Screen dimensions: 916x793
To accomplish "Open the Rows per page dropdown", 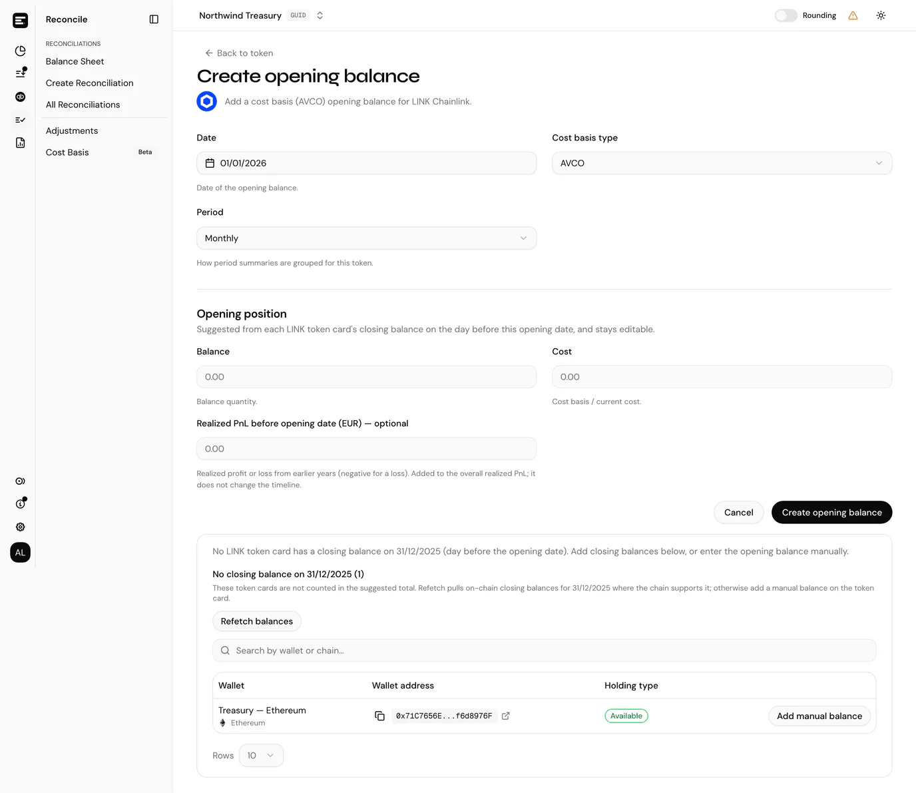I will 261,756.
